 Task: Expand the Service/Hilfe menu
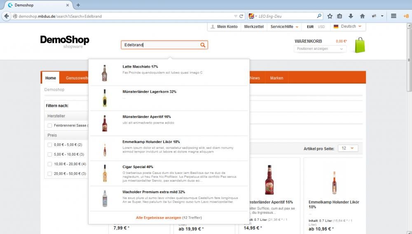click(284, 26)
